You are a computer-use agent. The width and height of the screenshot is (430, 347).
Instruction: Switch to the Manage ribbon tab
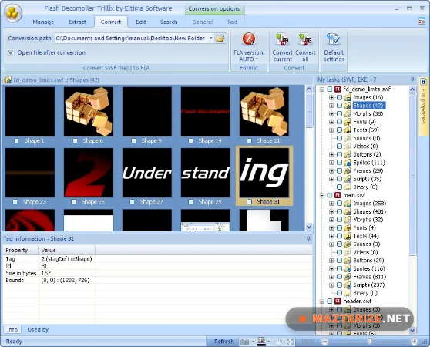pos(43,22)
